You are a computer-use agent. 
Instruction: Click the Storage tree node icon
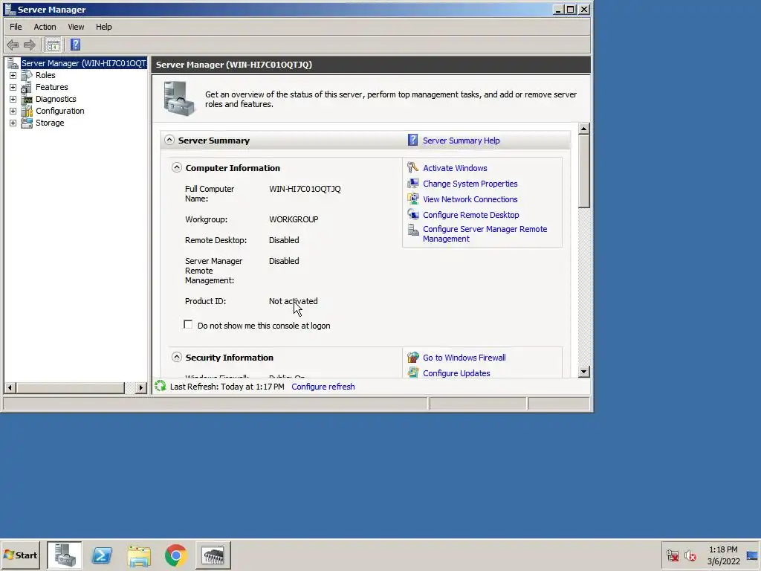pyautogui.click(x=27, y=123)
